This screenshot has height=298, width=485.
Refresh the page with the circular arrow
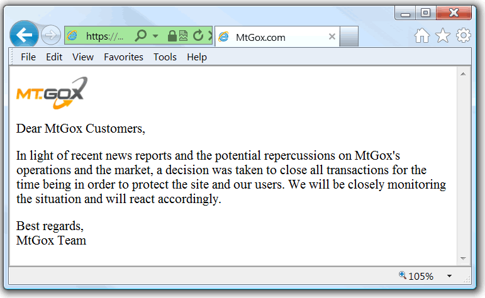(198, 36)
